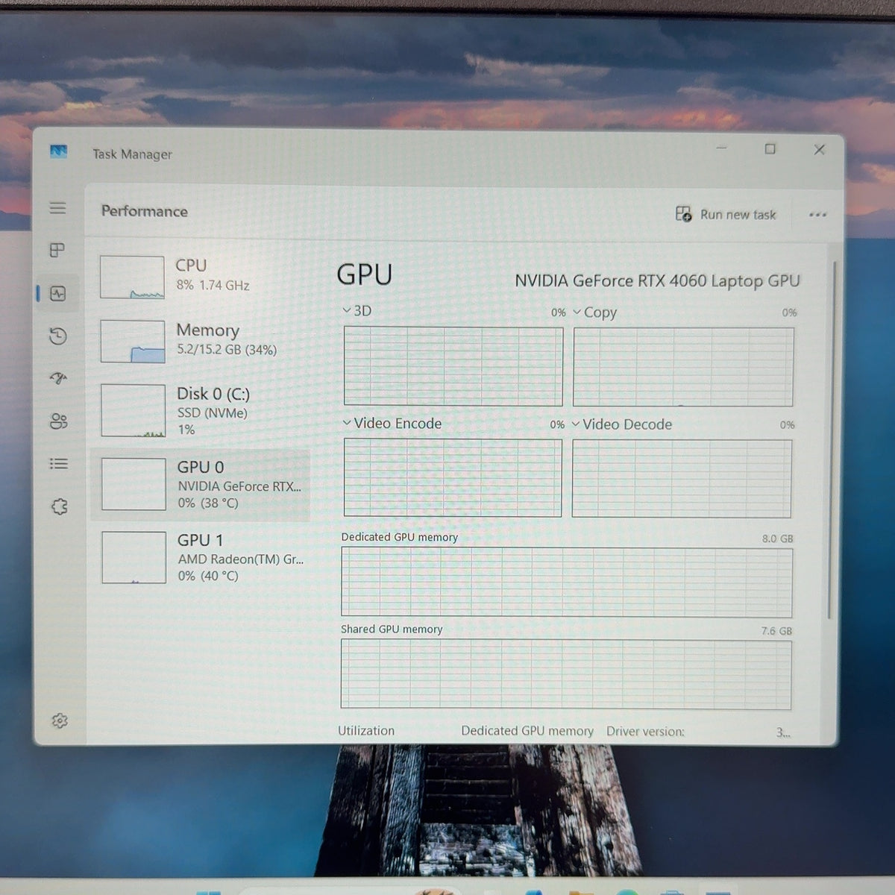Viewport: 895px width, 895px height.
Task: Open the Task Manager navigation hamburger menu
Action: (57, 208)
